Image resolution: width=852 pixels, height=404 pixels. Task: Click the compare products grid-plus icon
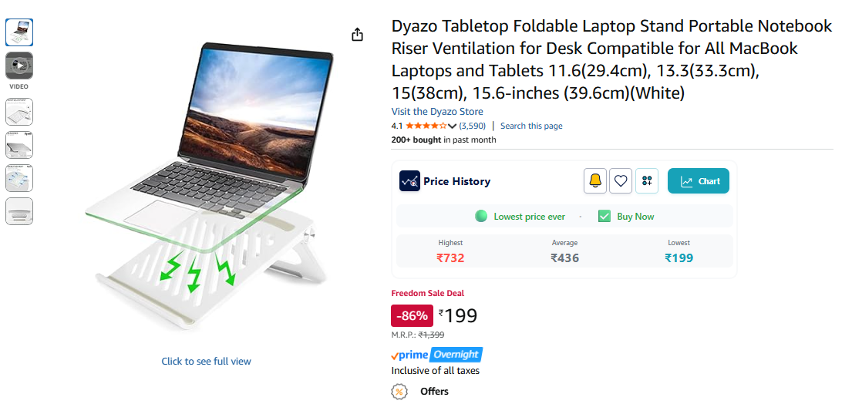coord(647,181)
